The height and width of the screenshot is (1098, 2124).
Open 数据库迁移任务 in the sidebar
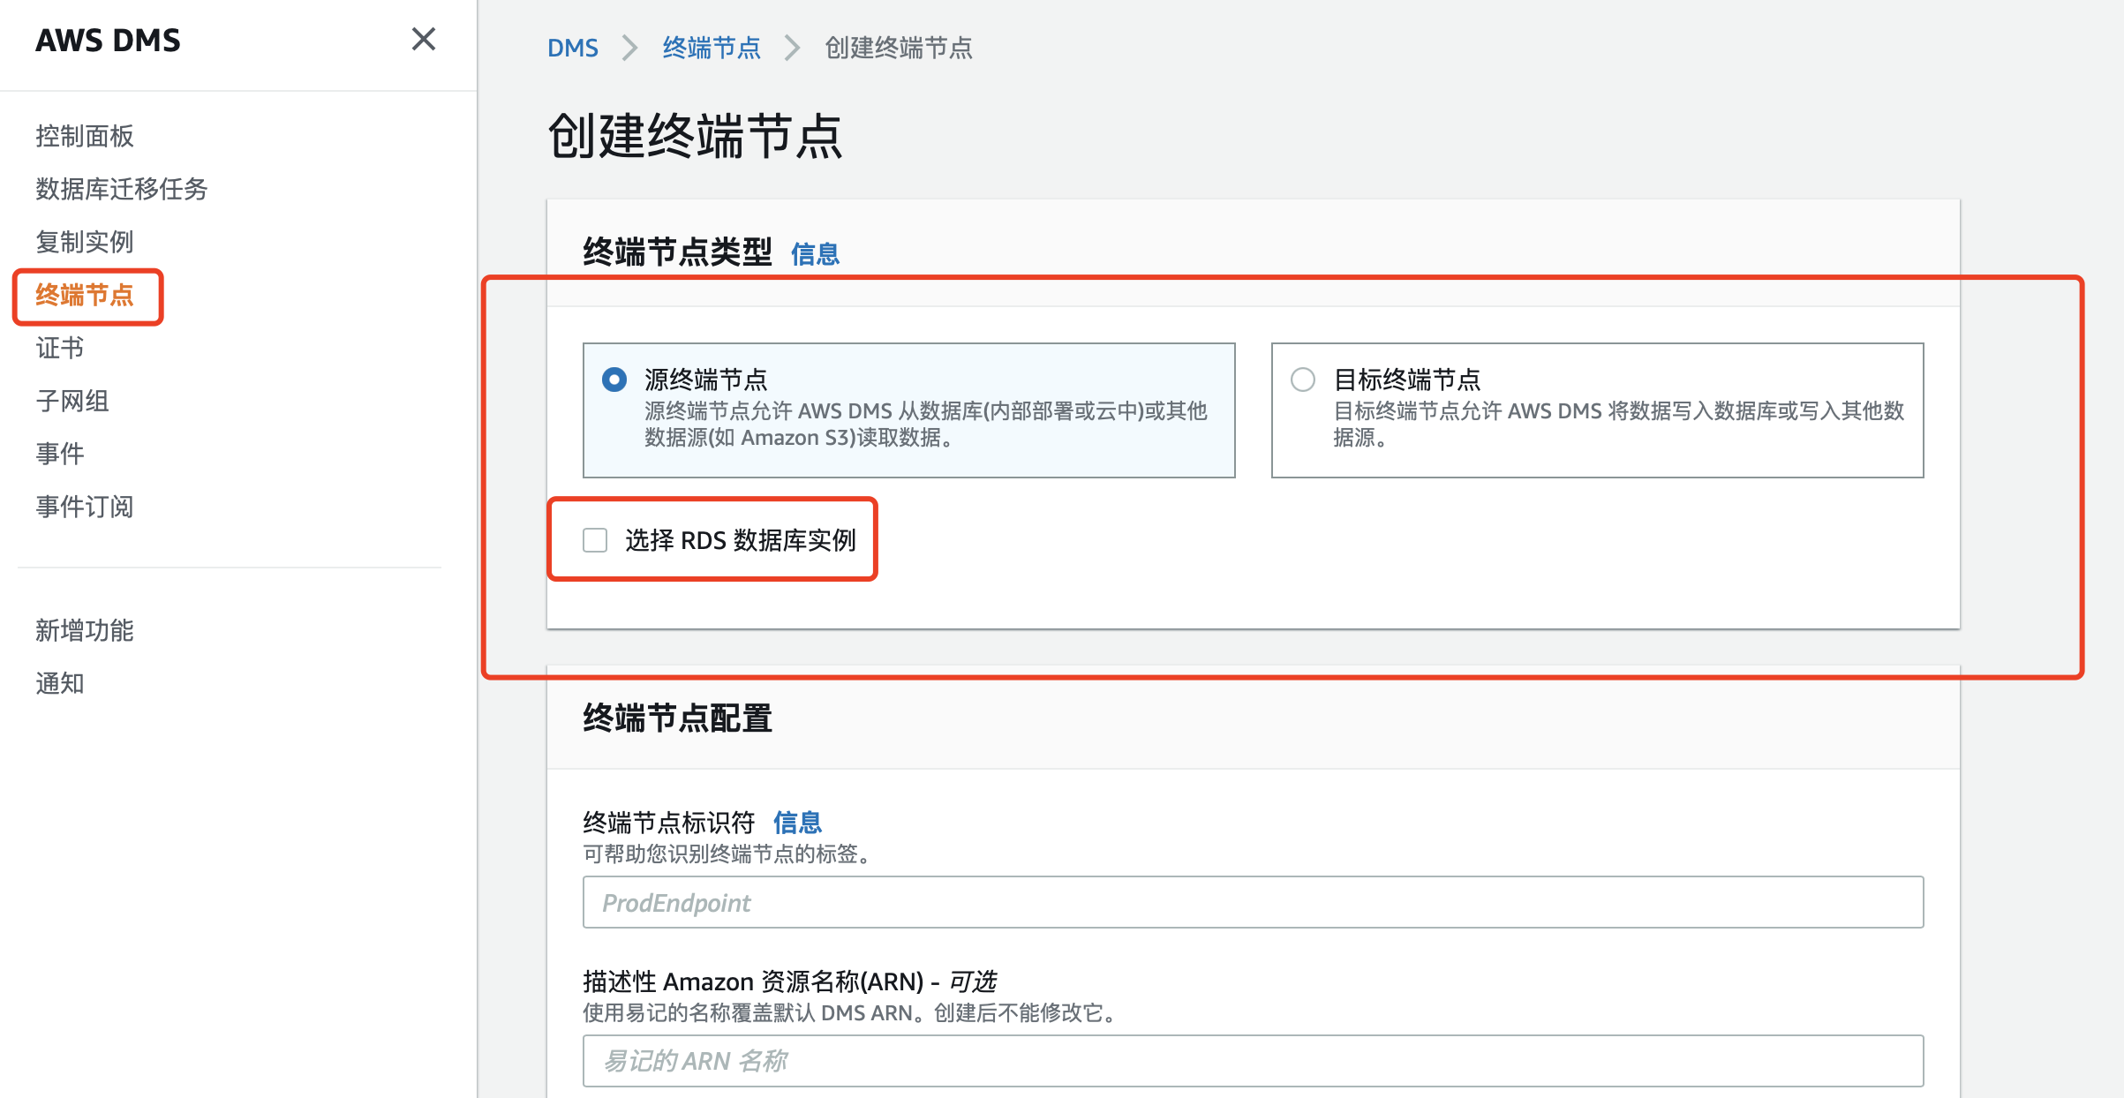coord(121,189)
